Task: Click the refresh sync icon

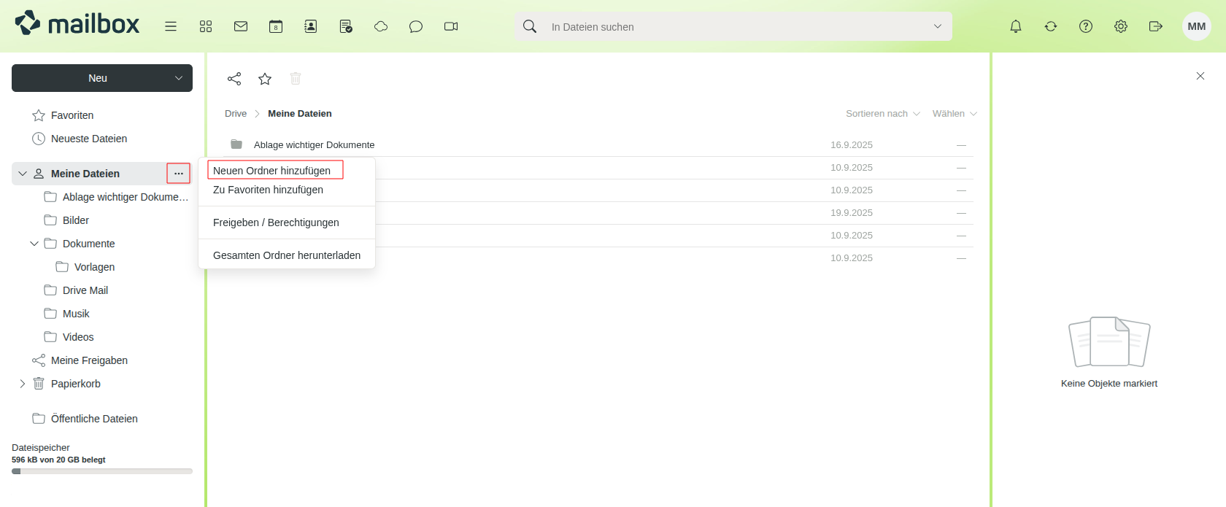Action: [1051, 26]
